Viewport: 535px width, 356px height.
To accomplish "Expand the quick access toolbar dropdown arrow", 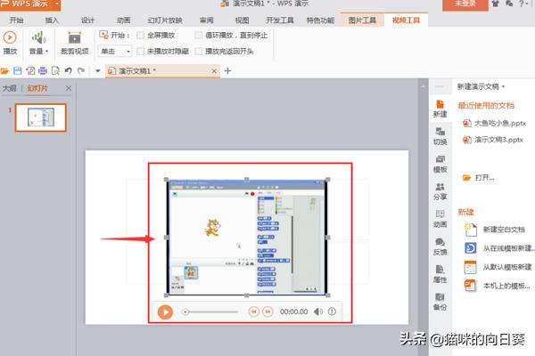I will coord(98,71).
